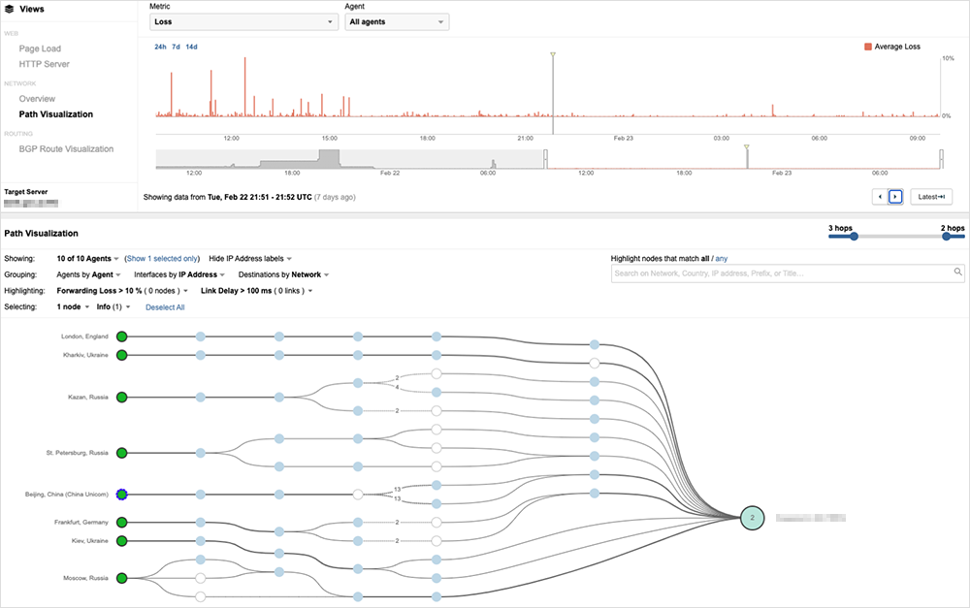This screenshot has width=970, height=608.
Task: Click the node search input field
Action: click(781, 273)
